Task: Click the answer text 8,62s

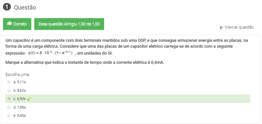Action: coord(21,90)
